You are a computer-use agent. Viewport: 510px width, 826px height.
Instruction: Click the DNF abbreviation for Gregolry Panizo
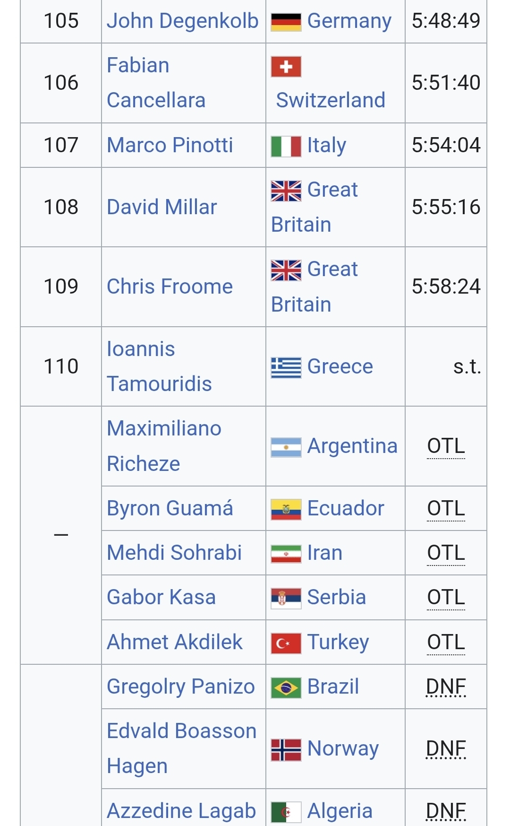coord(446,687)
